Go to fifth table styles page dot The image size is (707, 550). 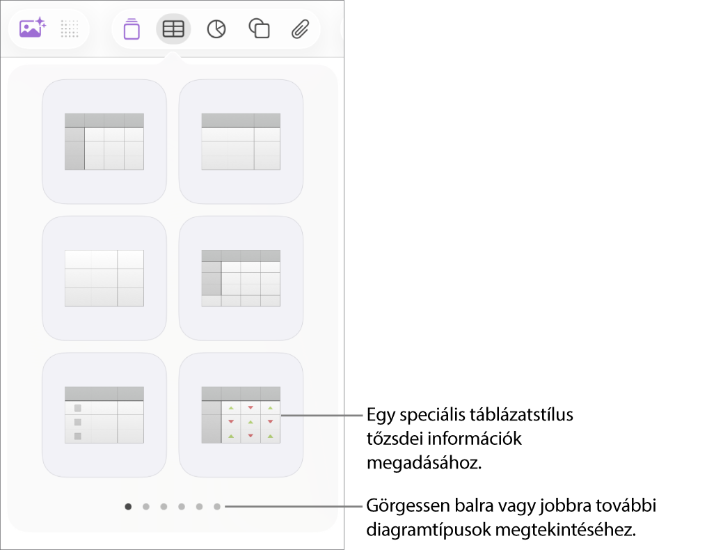pyautogui.click(x=199, y=507)
